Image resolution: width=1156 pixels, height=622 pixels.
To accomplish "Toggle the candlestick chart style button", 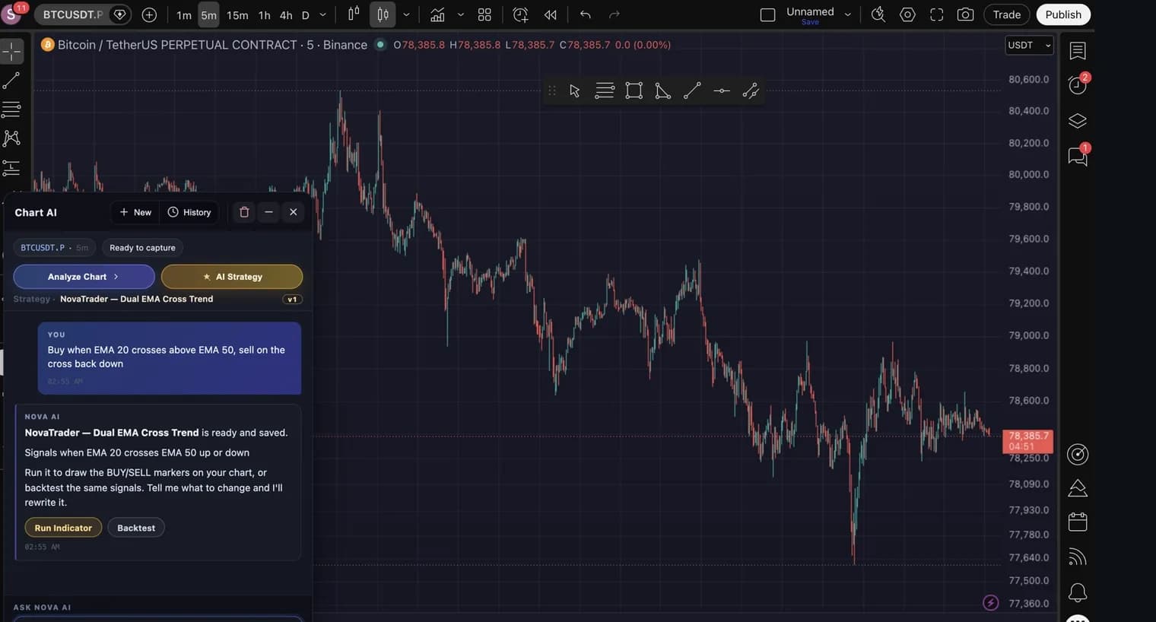I will 383,14.
